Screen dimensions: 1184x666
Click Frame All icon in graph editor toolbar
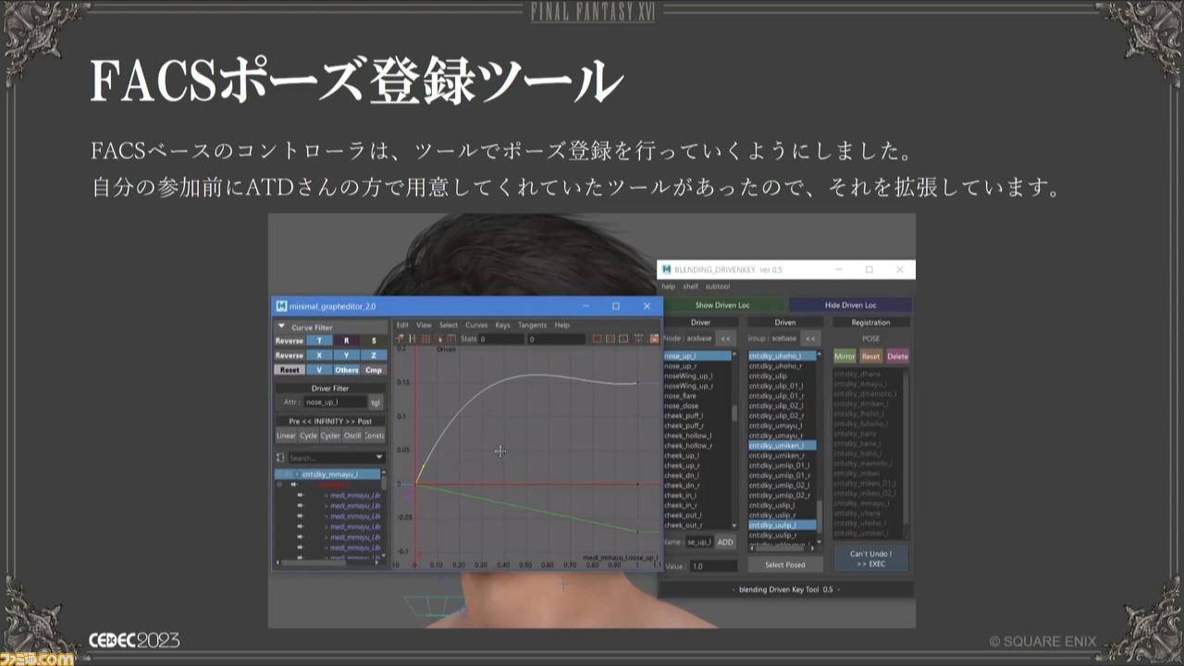coord(597,339)
